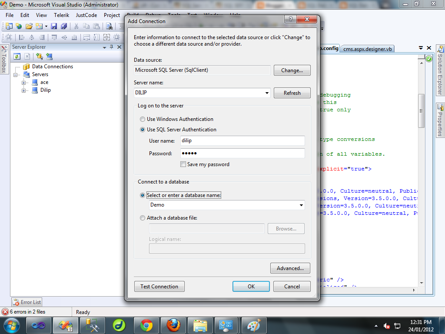Click the Open File folder icon

click(29, 27)
